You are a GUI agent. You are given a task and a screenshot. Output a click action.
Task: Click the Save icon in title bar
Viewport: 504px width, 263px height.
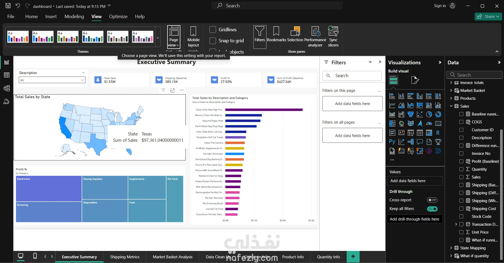point(8,6)
